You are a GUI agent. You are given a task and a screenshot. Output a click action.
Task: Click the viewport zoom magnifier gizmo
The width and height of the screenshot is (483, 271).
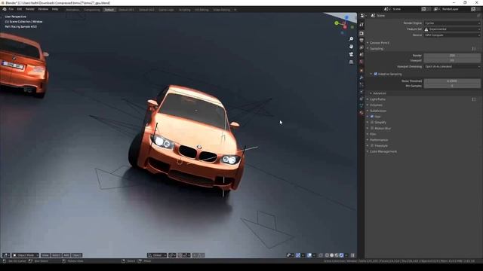(351, 38)
